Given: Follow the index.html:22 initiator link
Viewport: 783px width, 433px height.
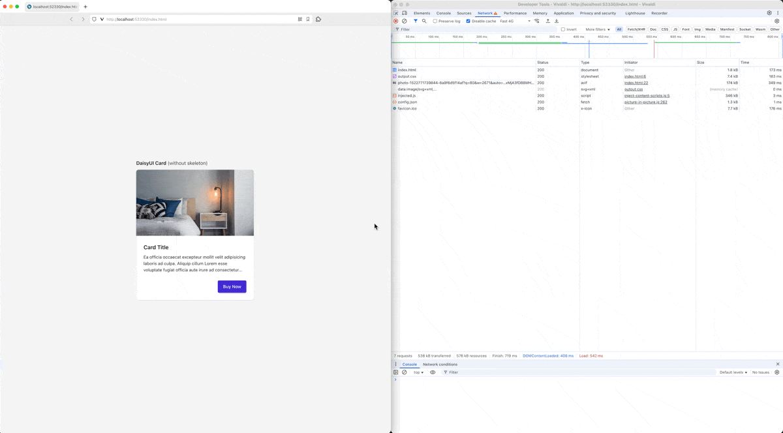Looking at the screenshot, I should click(636, 83).
